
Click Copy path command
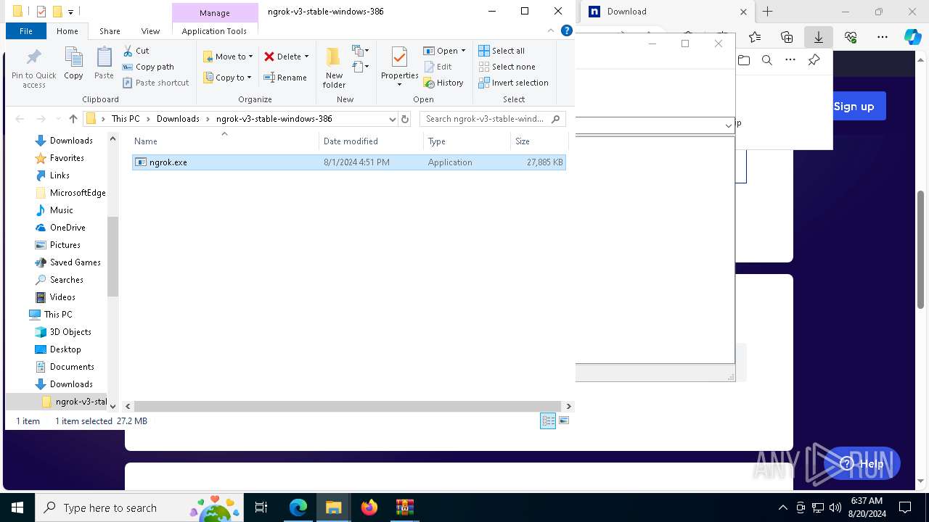click(149, 67)
